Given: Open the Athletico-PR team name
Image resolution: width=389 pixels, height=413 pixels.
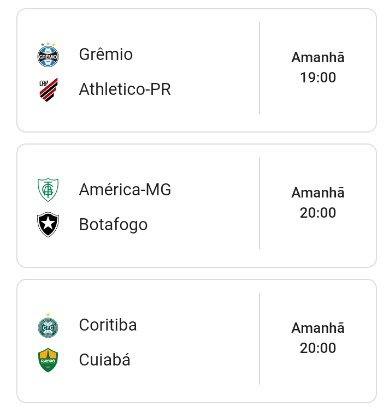Looking at the screenshot, I should (125, 89).
